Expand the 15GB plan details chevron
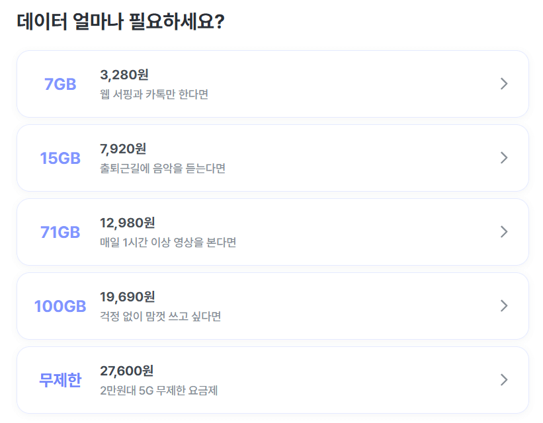 click(504, 158)
